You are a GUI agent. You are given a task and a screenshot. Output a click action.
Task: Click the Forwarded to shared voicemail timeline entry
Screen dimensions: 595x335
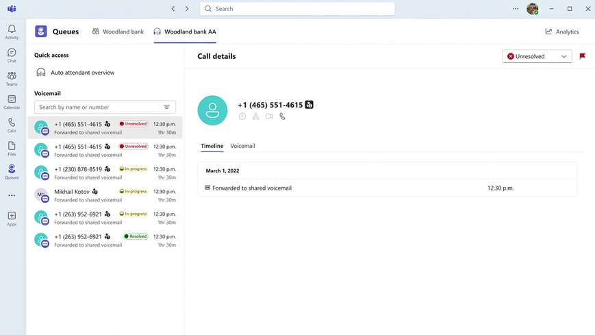click(387, 188)
